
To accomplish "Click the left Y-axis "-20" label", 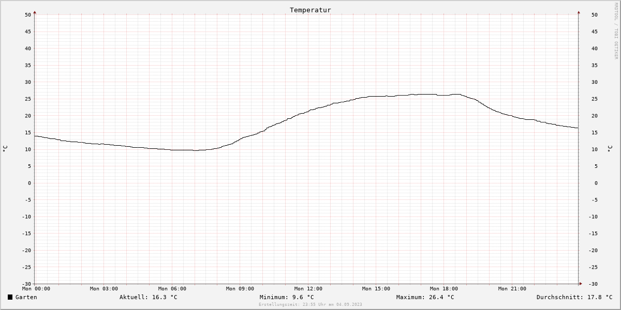I will (26, 250).
